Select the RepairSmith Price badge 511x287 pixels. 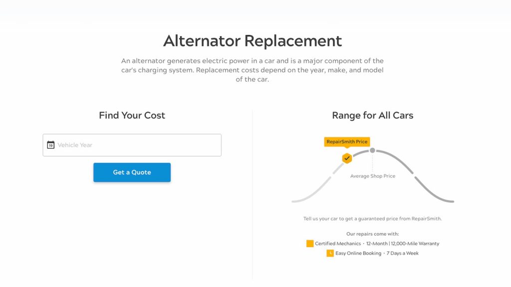click(347, 142)
